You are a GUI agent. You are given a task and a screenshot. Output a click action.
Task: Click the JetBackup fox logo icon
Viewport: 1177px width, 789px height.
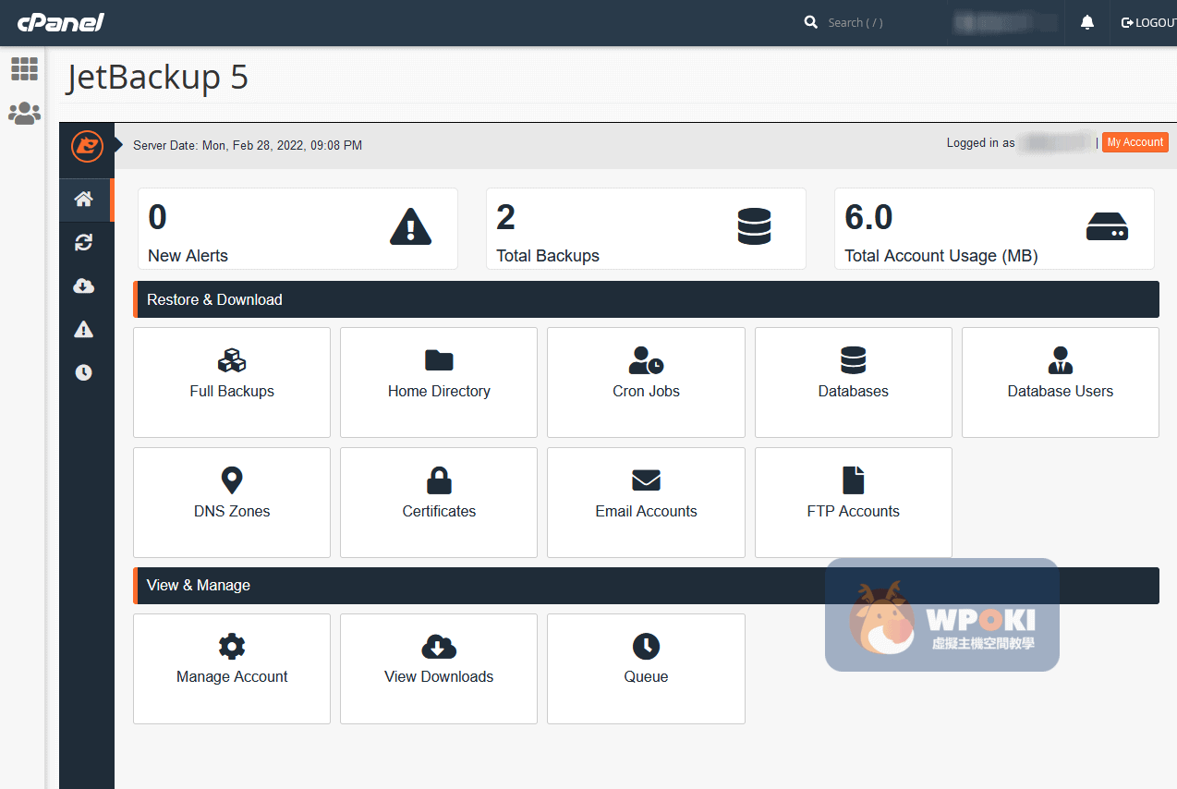tap(87, 146)
